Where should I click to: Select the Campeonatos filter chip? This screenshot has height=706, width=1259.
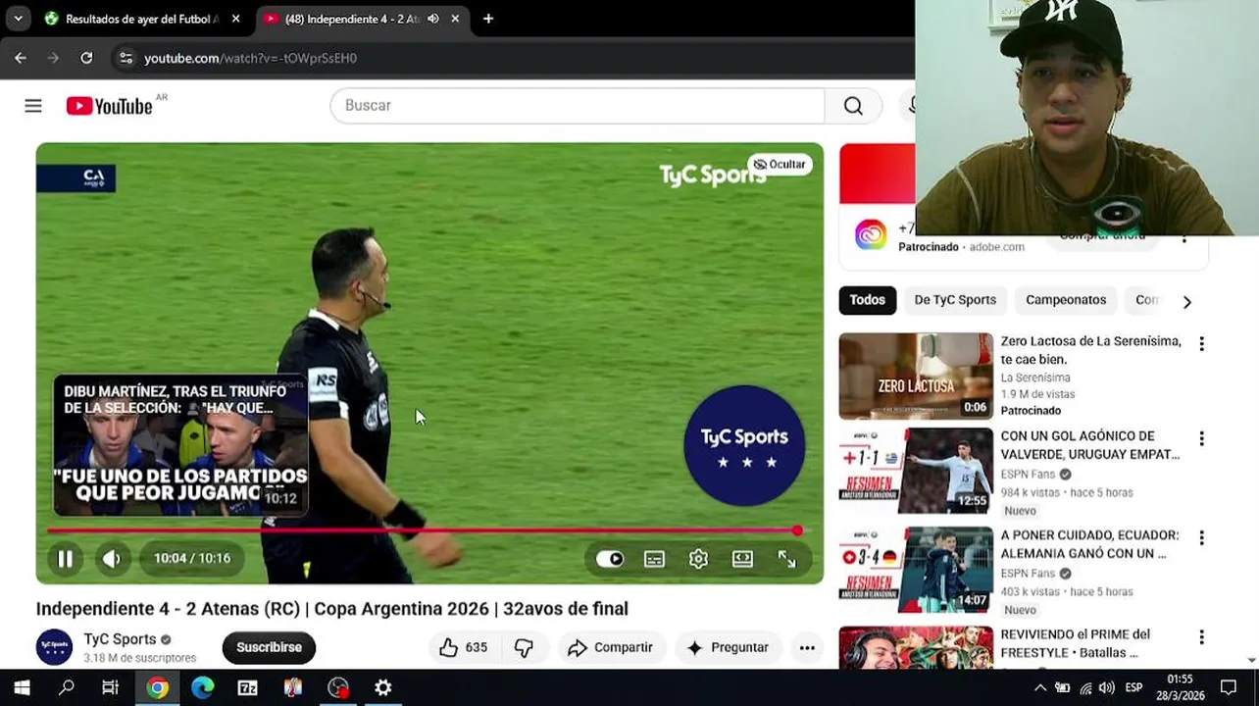(1066, 300)
